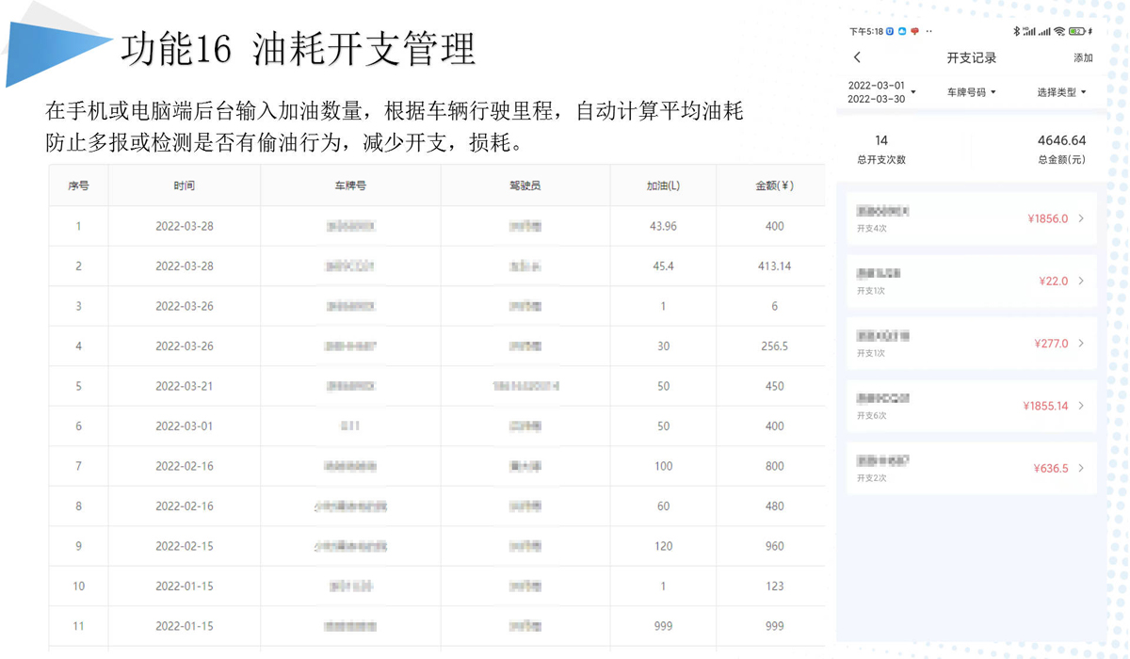This screenshot has width=1130, height=659.
Task: Expand the 选择类型 filter dropdown
Action: [1061, 92]
